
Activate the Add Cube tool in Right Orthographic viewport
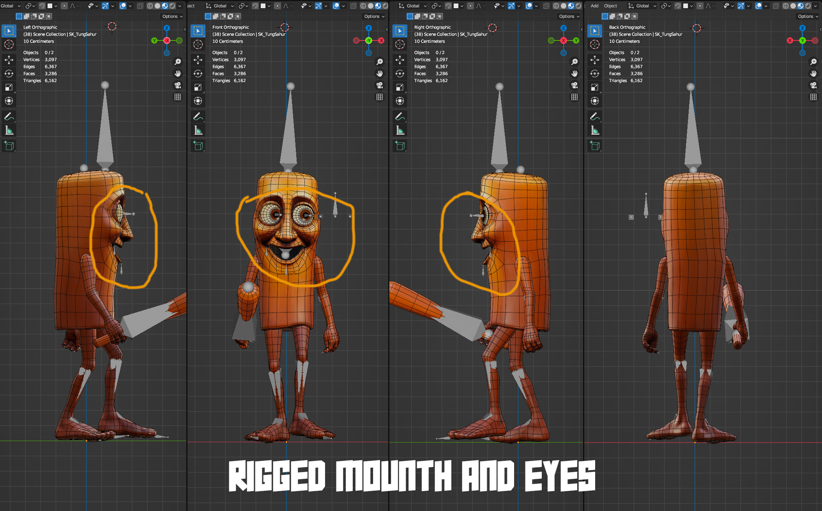coord(400,146)
